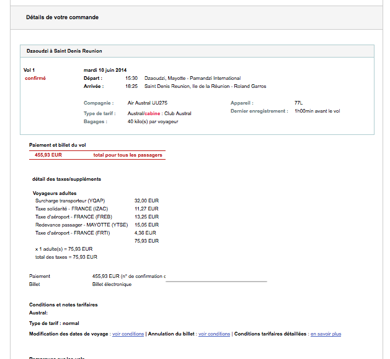Viewport: 390px width, 359px height.
Task: Click the red 'cabine' fare type text
Action: [x=153, y=114]
